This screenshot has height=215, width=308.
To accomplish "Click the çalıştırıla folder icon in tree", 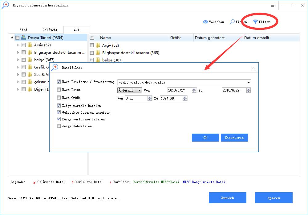I will pos(30,82).
